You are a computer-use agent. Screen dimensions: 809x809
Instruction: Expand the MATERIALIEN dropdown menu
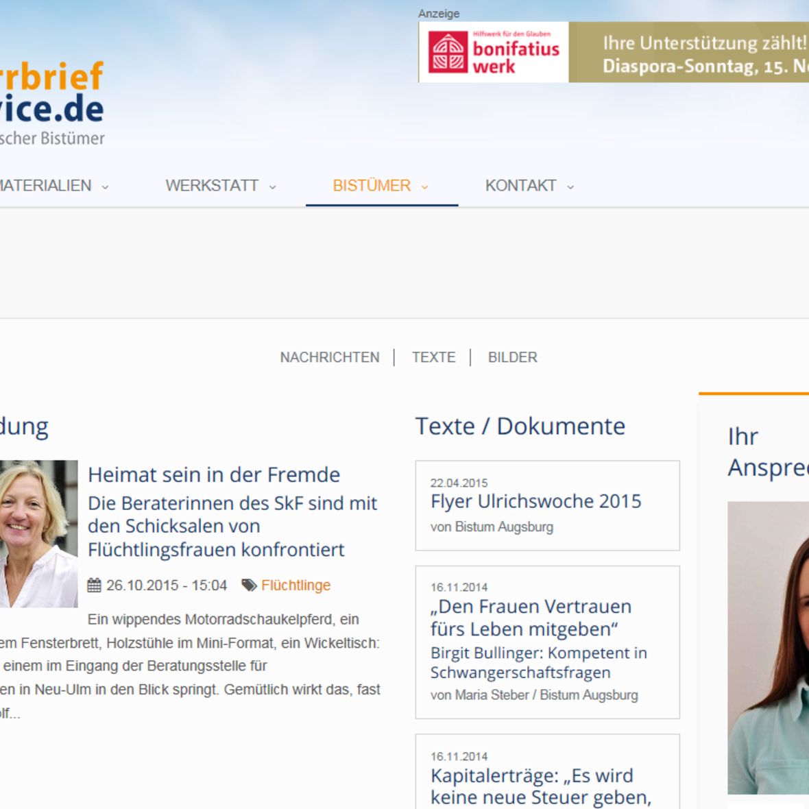104,186
